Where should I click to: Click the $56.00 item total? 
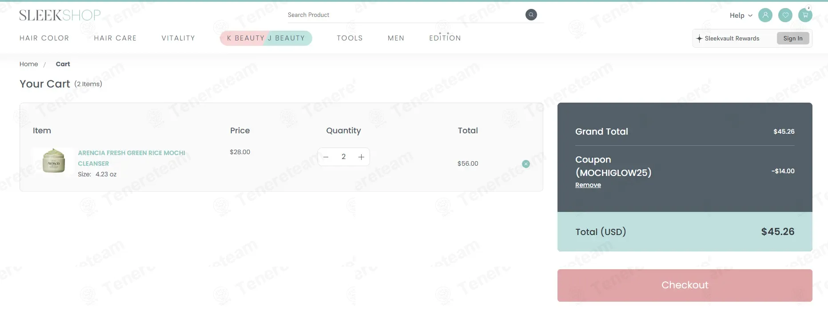click(x=468, y=163)
